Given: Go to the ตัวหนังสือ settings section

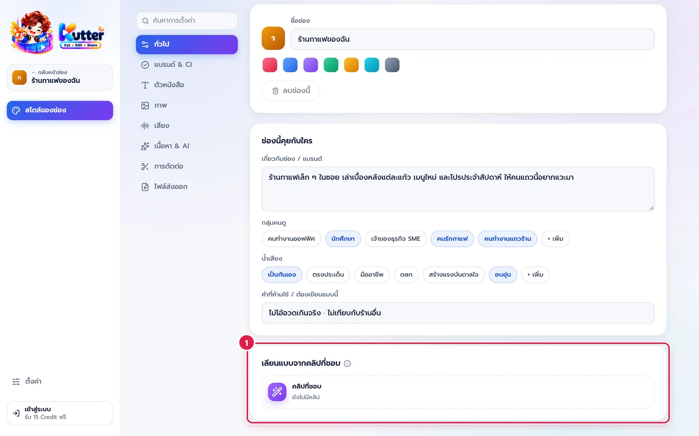Looking at the screenshot, I should click(x=187, y=85).
